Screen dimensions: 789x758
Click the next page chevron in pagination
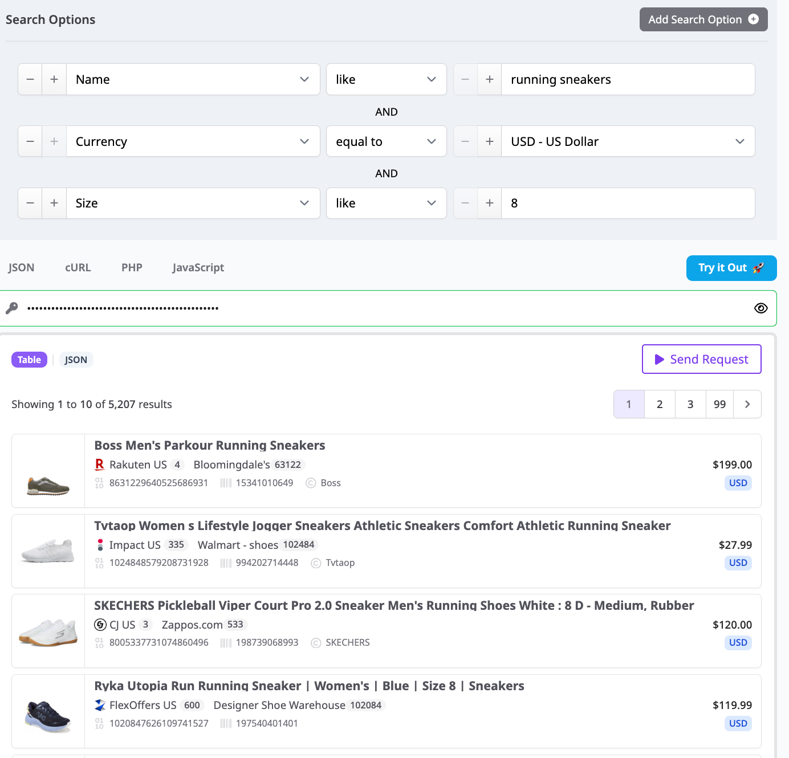(x=747, y=404)
